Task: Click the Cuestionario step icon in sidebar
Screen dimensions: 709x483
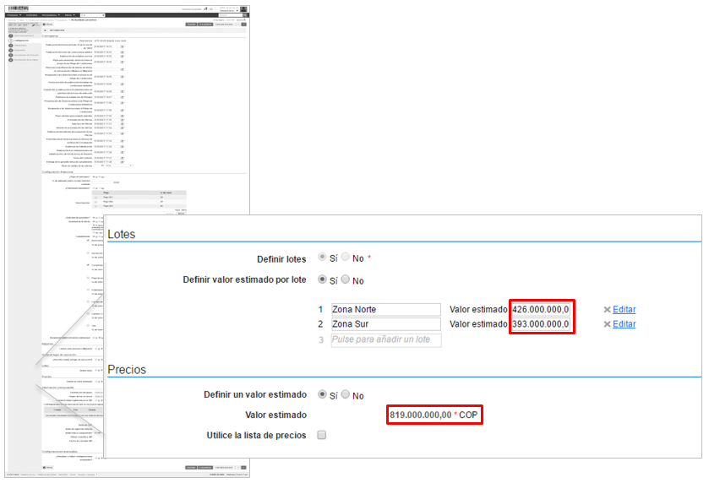Action: click(11, 45)
